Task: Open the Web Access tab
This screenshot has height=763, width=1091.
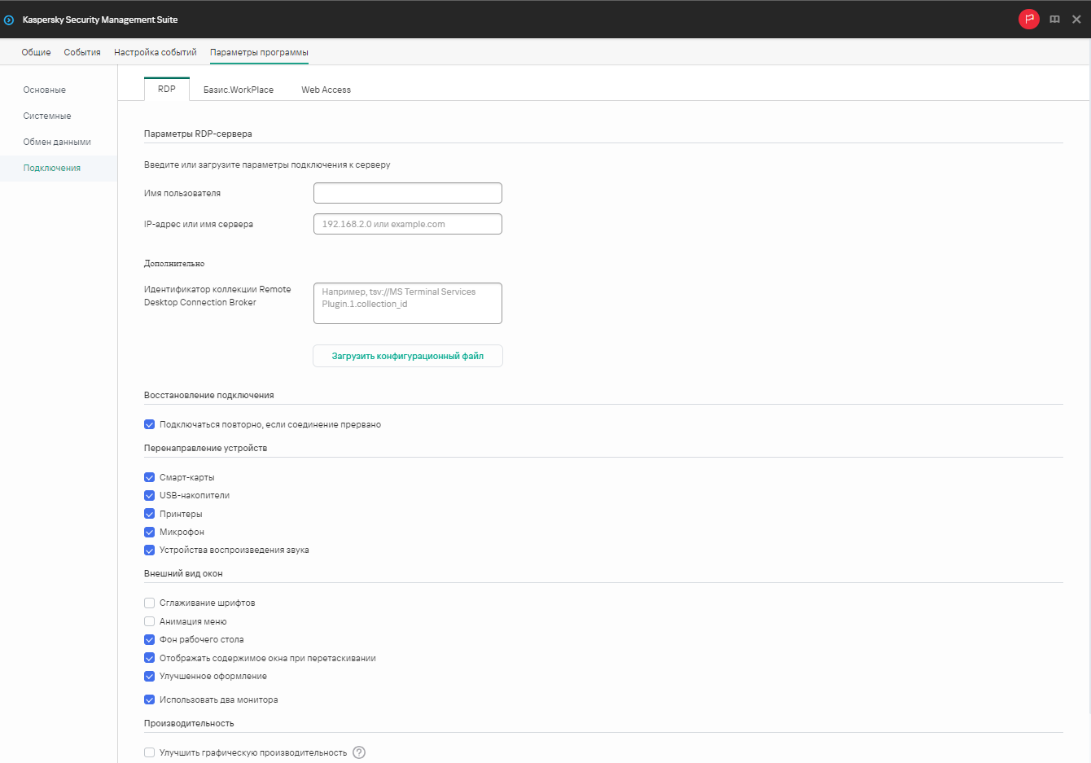Action: [x=326, y=90]
